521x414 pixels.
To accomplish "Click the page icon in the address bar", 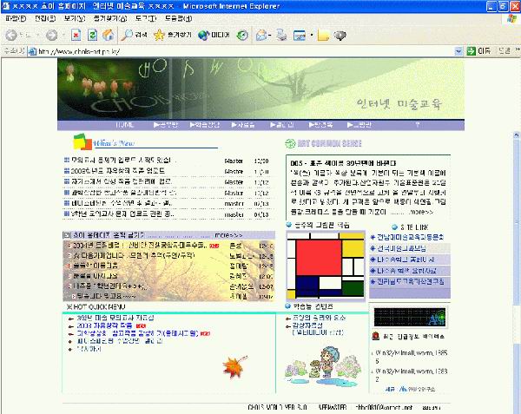I will click(x=32, y=51).
